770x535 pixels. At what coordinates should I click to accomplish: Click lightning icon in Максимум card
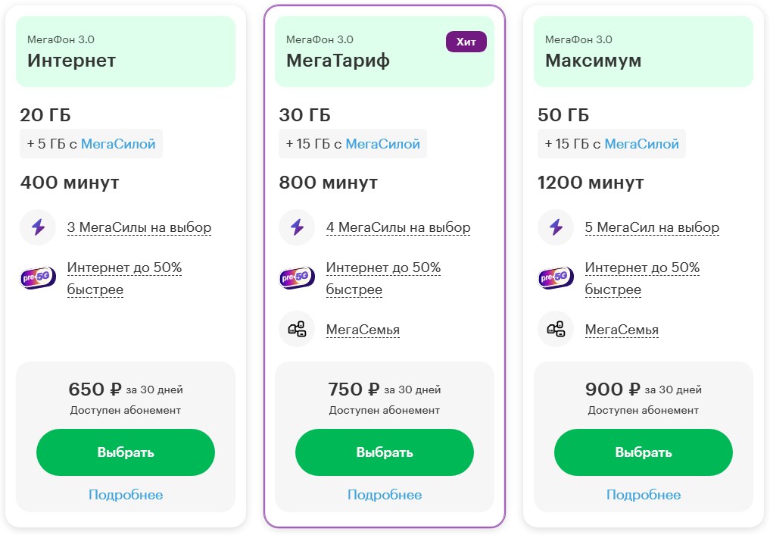point(556,227)
